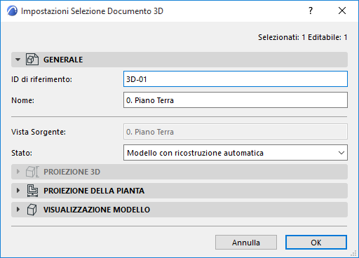Confirm settings with the OK button
This screenshot has height=258, width=359.
[x=316, y=243]
